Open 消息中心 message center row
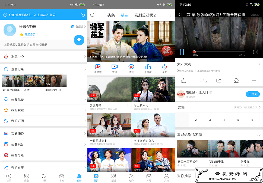This screenshot has width=263, height=183. [x=44, y=56]
